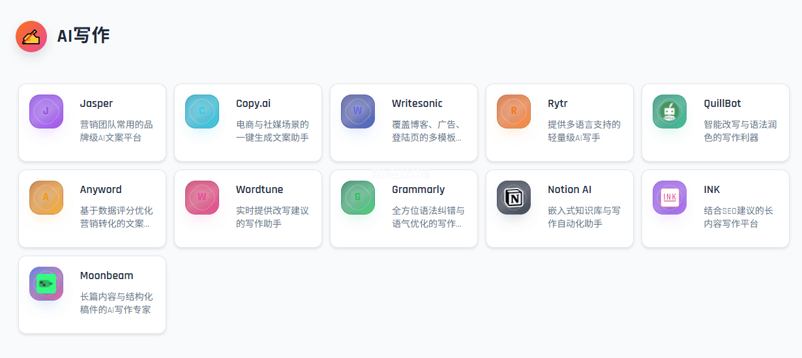Click the Writesonic description text
Screen dimensions: 802x358
426,131
